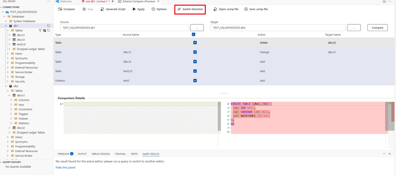Expand the Security folder under db1
The height and width of the screenshot is (175, 396).
pos(8,81)
